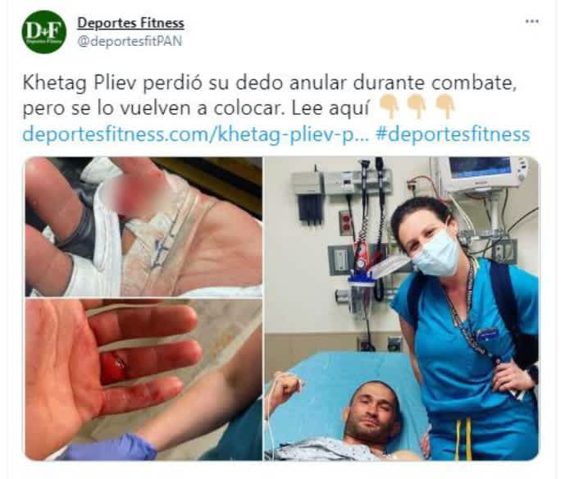This screenshot has width=574, height=479.
Task: Click the blurred fingertip in bandage photo
Action: pos(136,194)
